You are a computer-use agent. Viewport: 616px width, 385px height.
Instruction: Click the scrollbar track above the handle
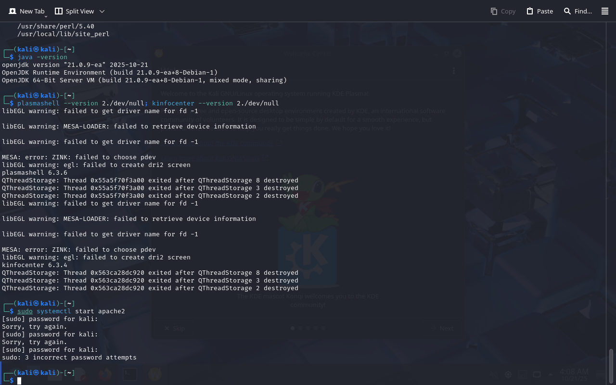coord(611,192)
